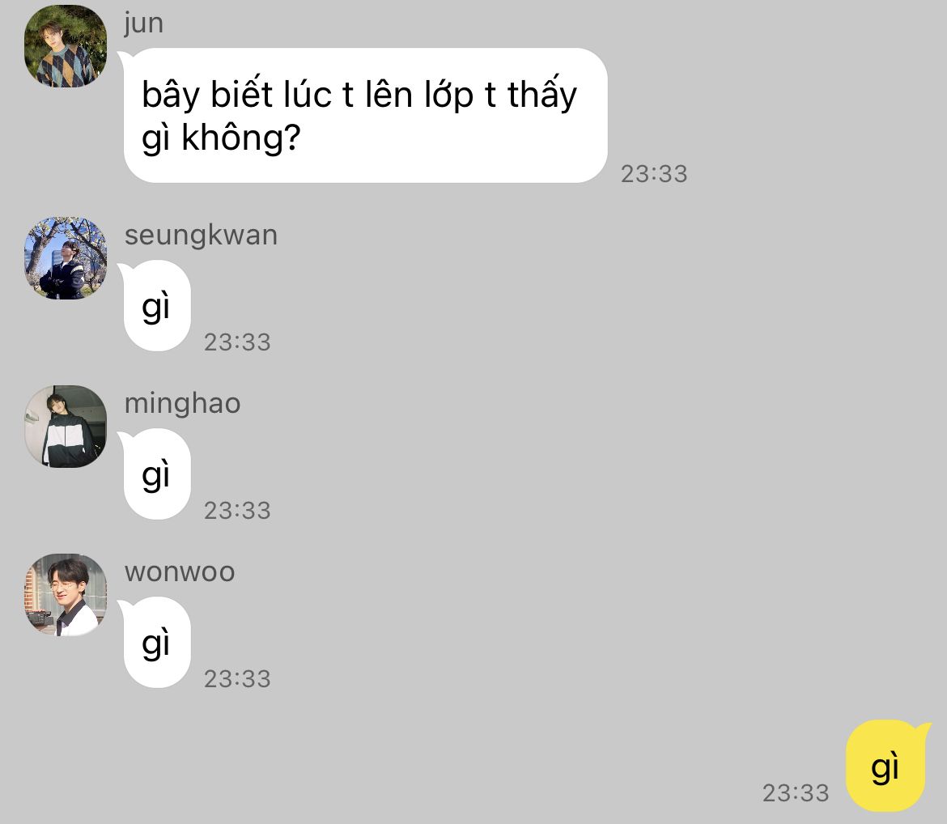Click the minghao sender name

click(182, 403)
